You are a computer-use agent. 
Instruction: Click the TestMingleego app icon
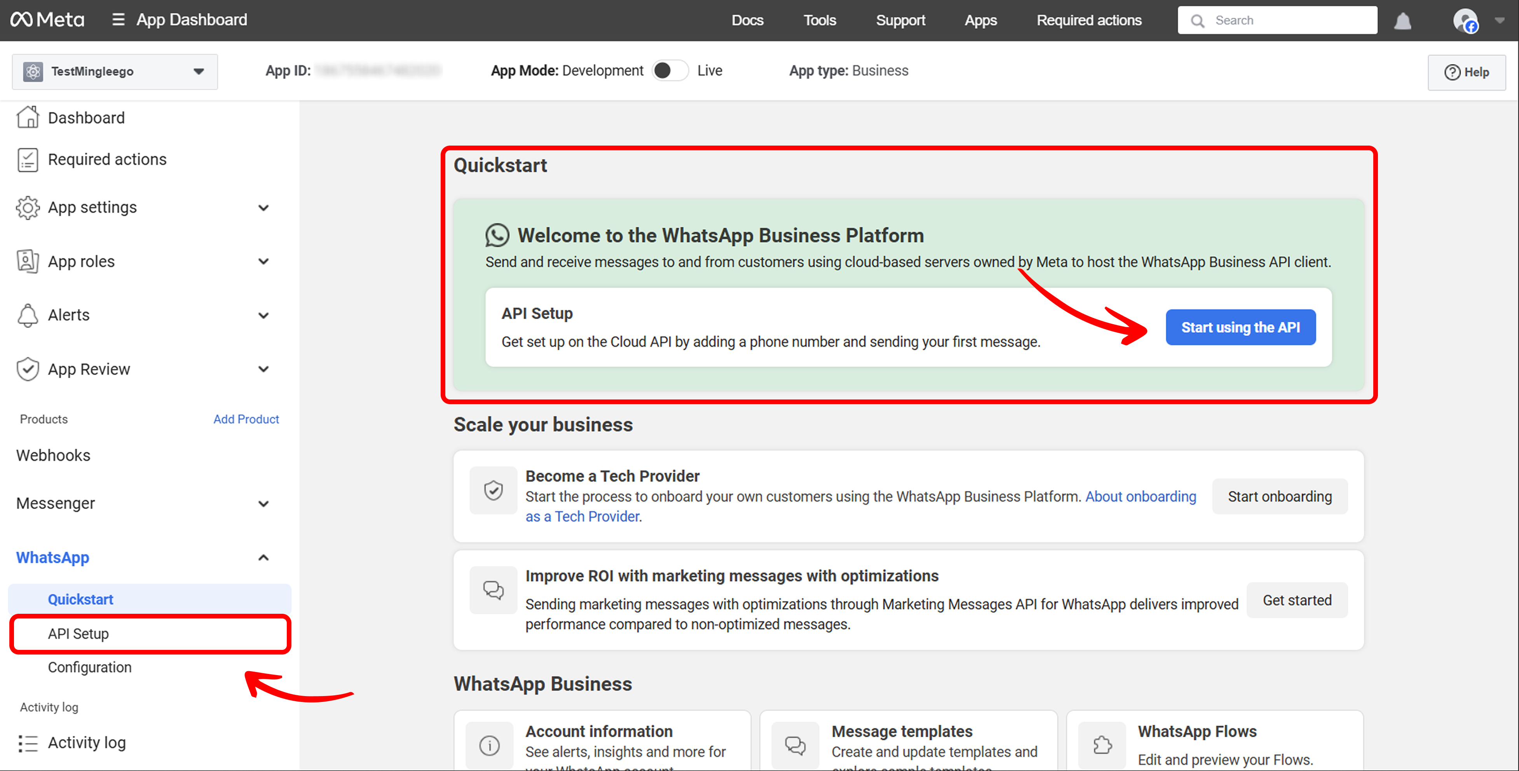point(33,71)
